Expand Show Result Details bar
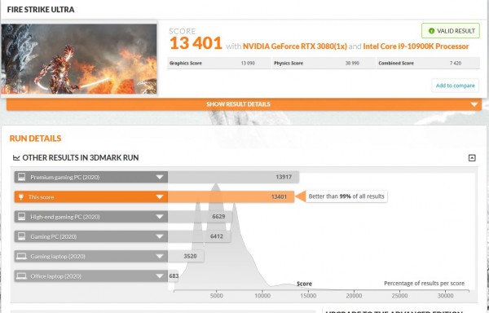The width and height of the screenshot is (489, 313). click(244, 104)
